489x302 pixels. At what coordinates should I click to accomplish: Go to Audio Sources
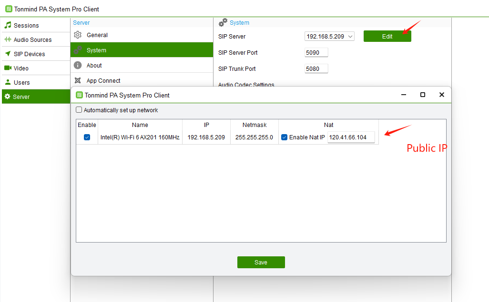coord(36,39)
